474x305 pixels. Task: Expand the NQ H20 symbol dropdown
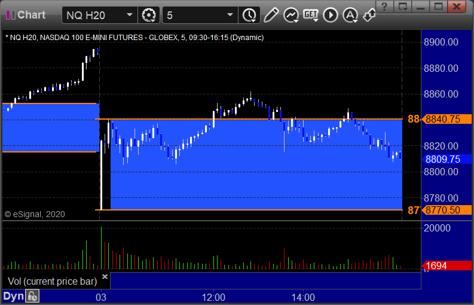coord(130,15)
